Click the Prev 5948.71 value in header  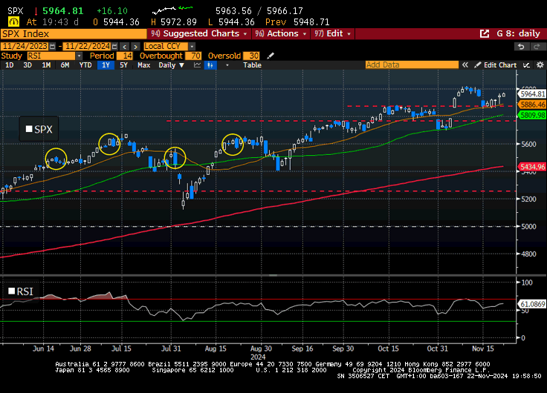point(297,22)
